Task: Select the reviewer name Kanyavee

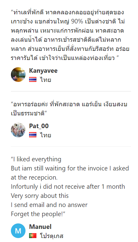Action: tap(43, 71)
